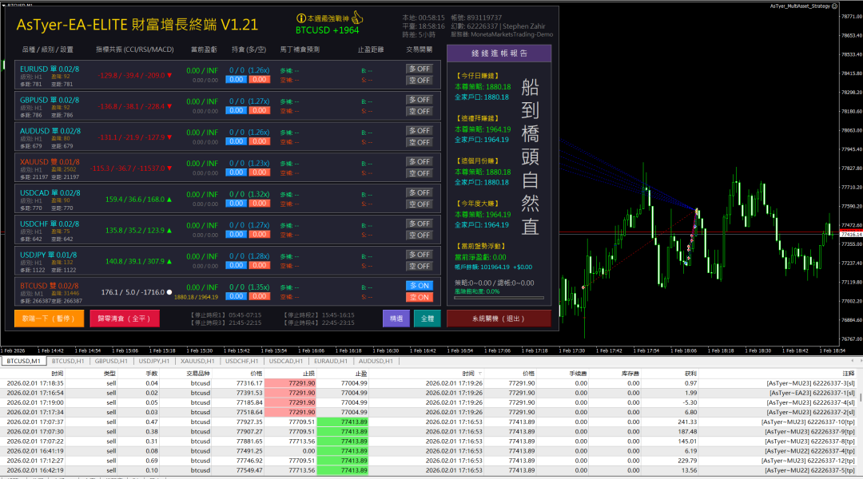The image size is (863, 479).
Task: Click blue 0.00 button in USDCHF row
Action: (236, 234)
